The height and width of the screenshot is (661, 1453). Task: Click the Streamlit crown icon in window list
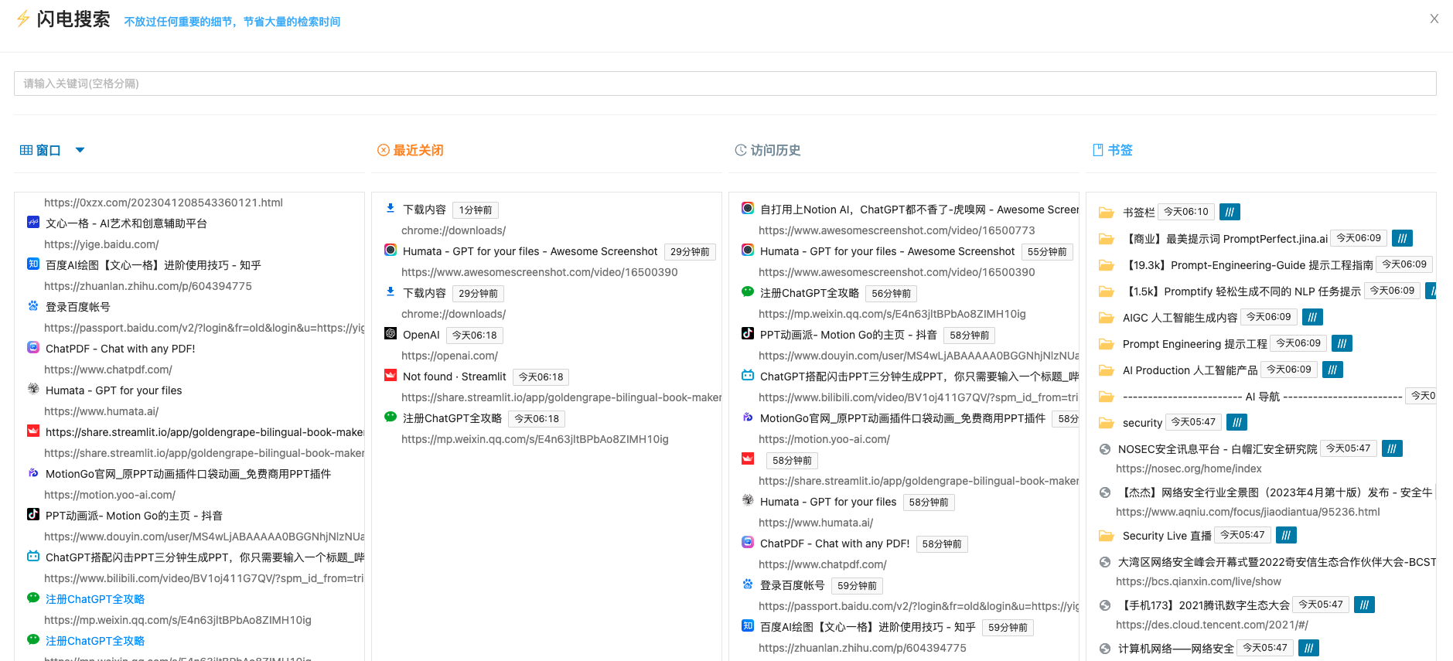(33, 431)
